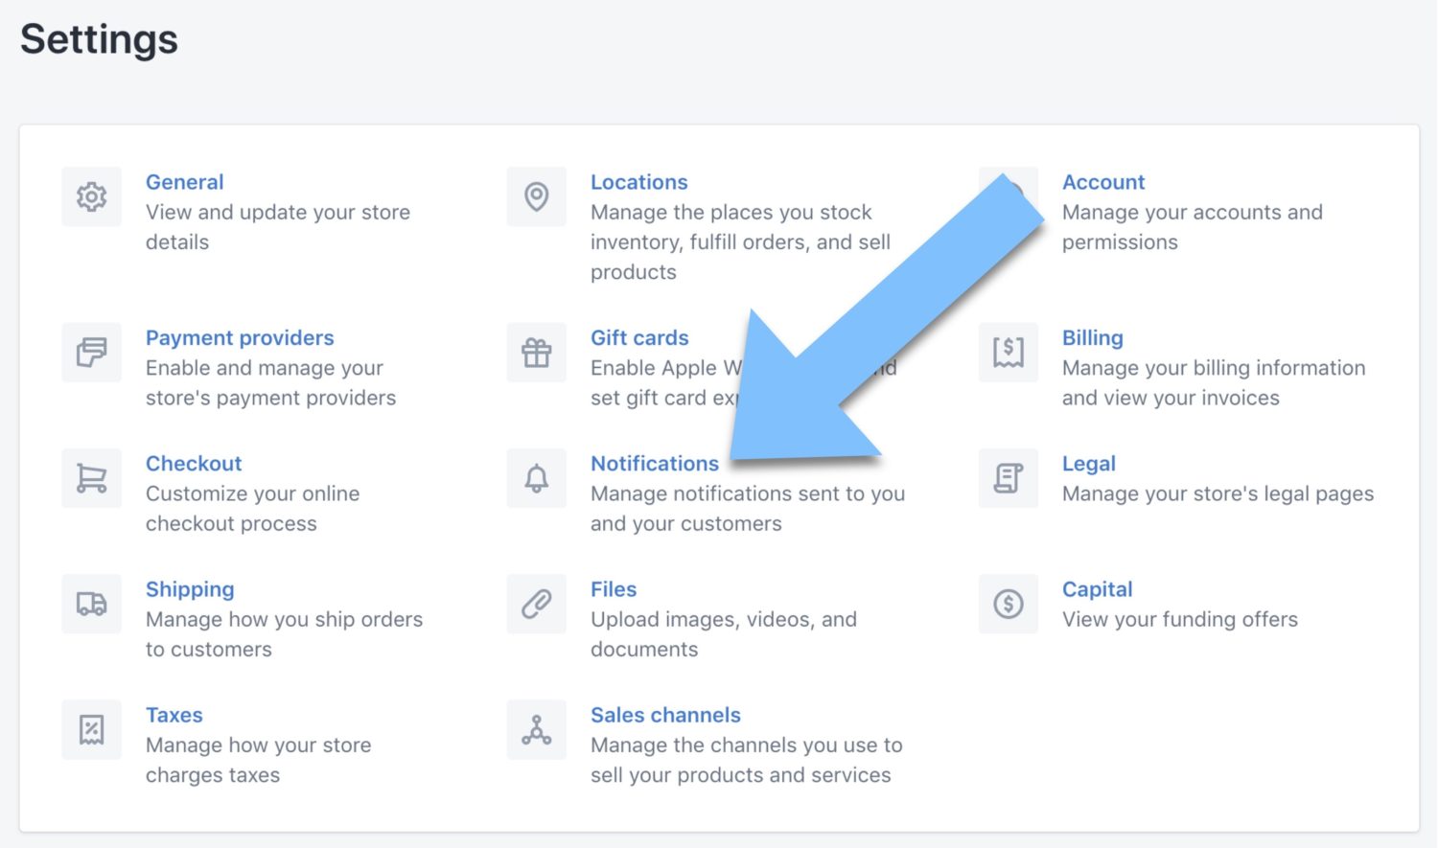Viewport: 1438px width, 848px height.
Task: Click the Legal scroll icon
Action: click(1008, 478)
